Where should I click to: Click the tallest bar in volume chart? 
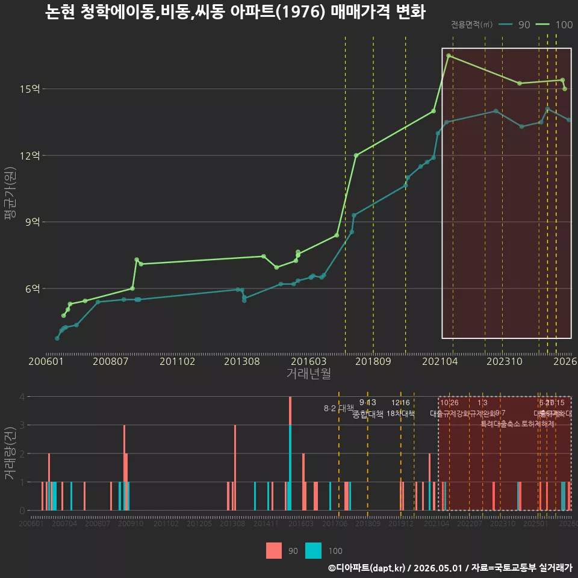[290, 453]
